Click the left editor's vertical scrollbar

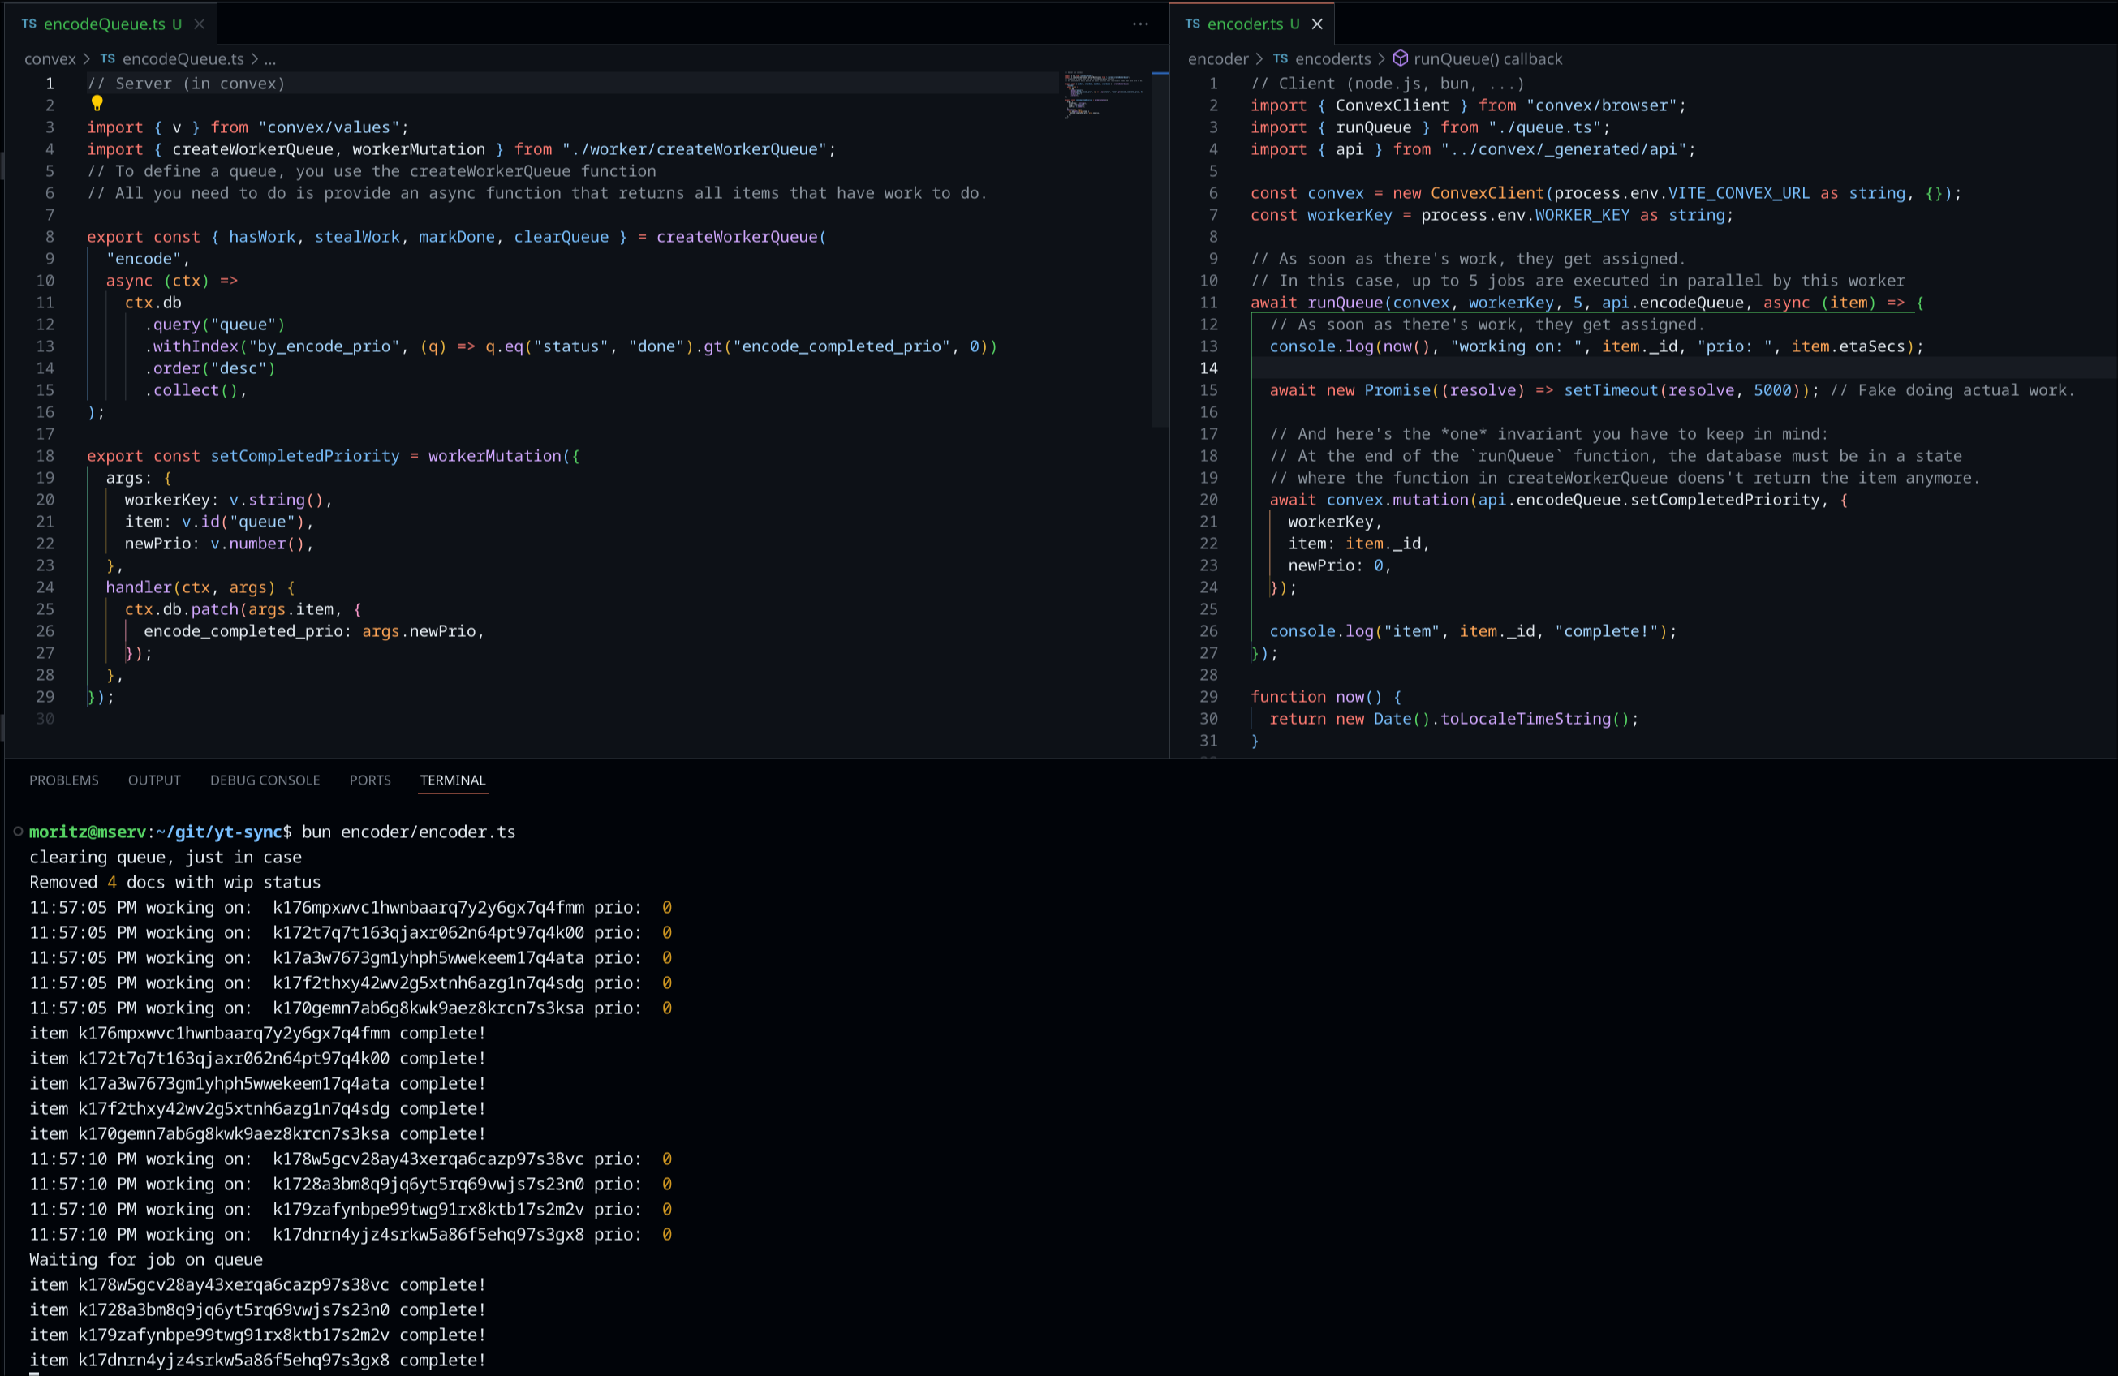(1160, 249)
